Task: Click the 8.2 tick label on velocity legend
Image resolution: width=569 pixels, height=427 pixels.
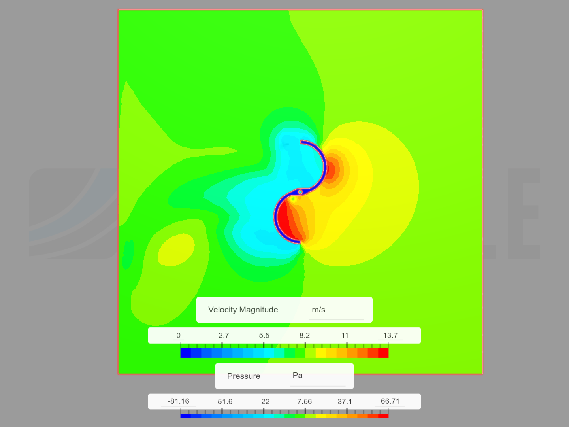Action: 305,335
